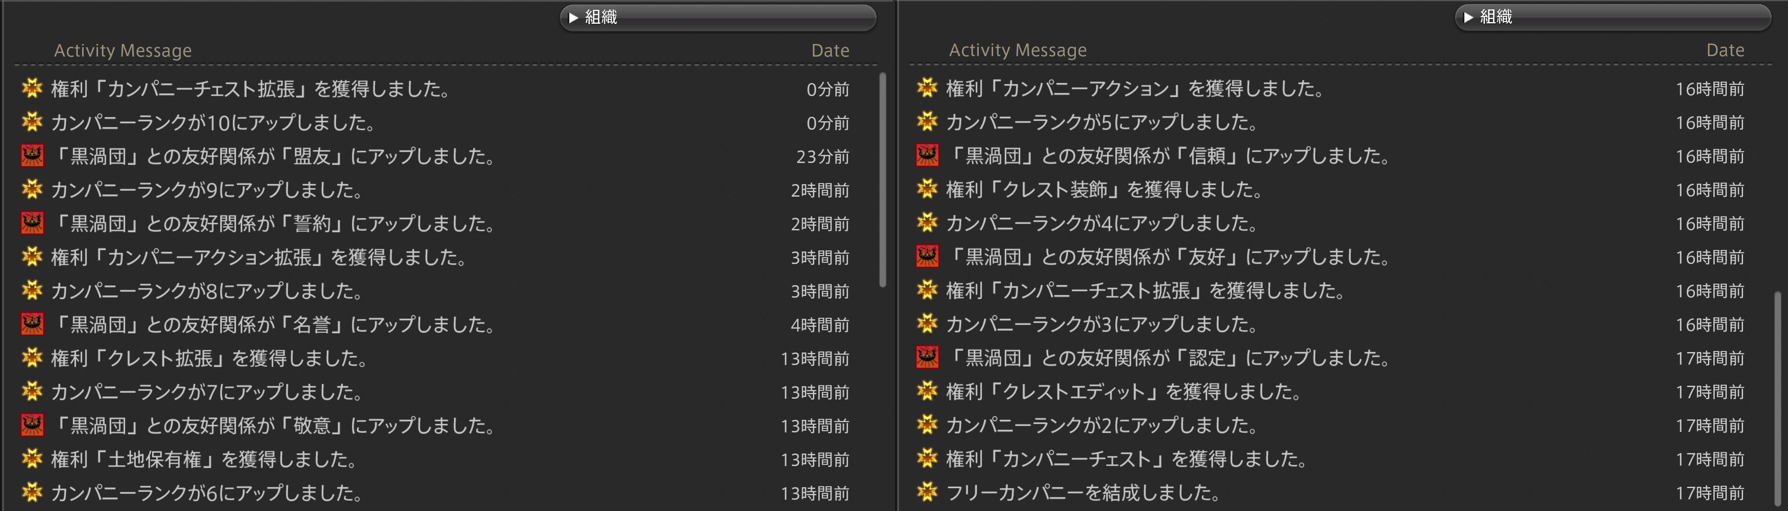Click star icon beside カンパニーランクが10 message
This screenshot has height=511, width=1788.
click(32, 122)
